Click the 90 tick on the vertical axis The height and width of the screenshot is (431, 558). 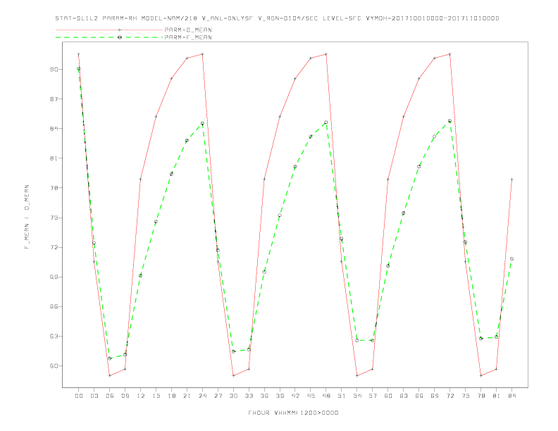pyautogui.click(x=54, y=69)
